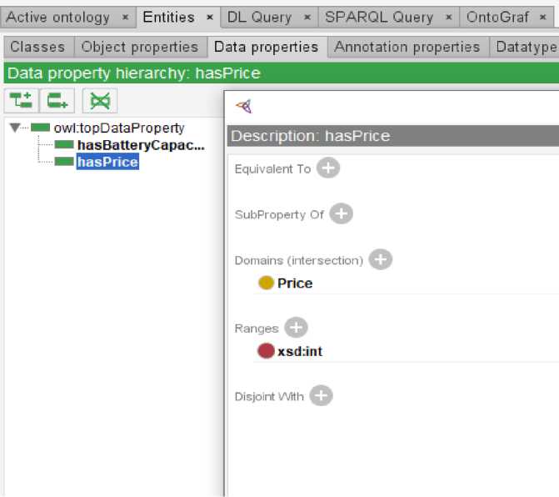This screenshot has width=559, height=497.
Task: Close the DL Query tab
Action: click(307, 17)
